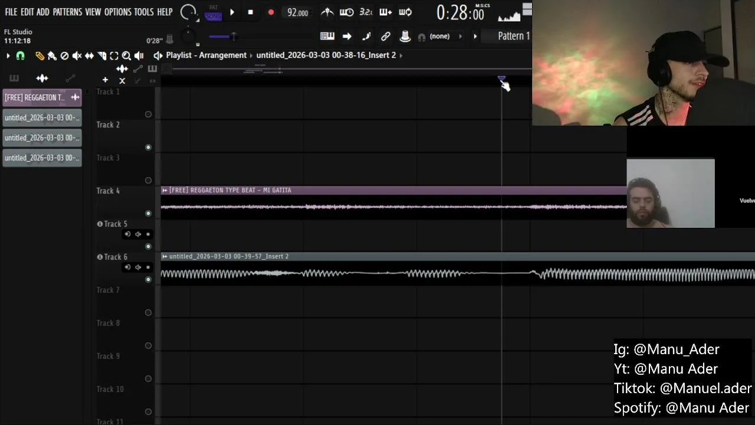Click the plus icon above track list
This screenshot has width=755, height=425.
(105, 80)
